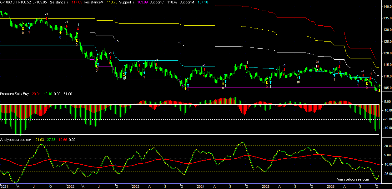Click the magenta 103.89 support value

coord(142,2)
